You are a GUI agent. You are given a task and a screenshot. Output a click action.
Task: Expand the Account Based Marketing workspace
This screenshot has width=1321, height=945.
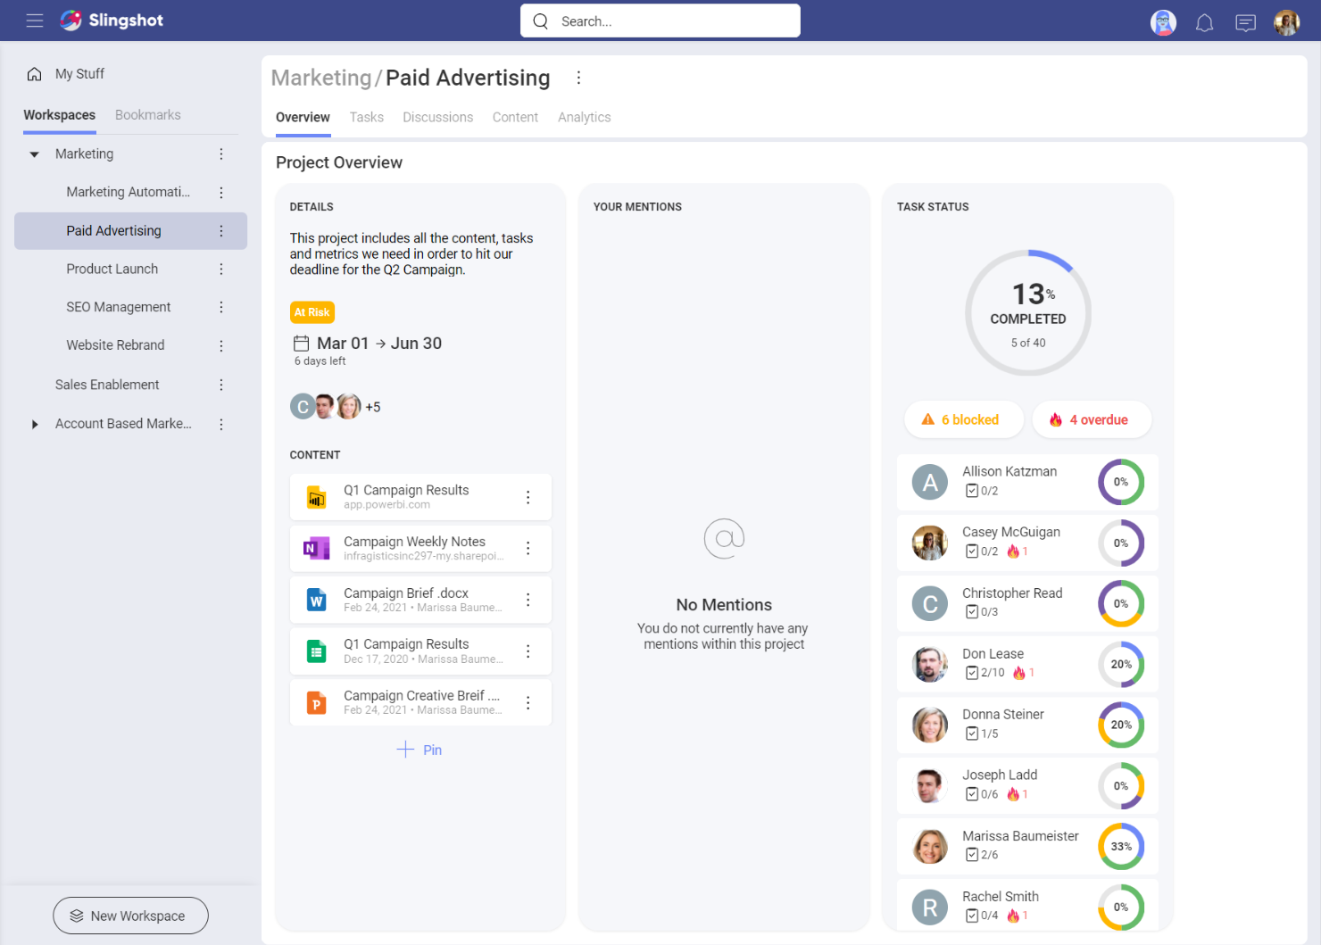(35, 424)
